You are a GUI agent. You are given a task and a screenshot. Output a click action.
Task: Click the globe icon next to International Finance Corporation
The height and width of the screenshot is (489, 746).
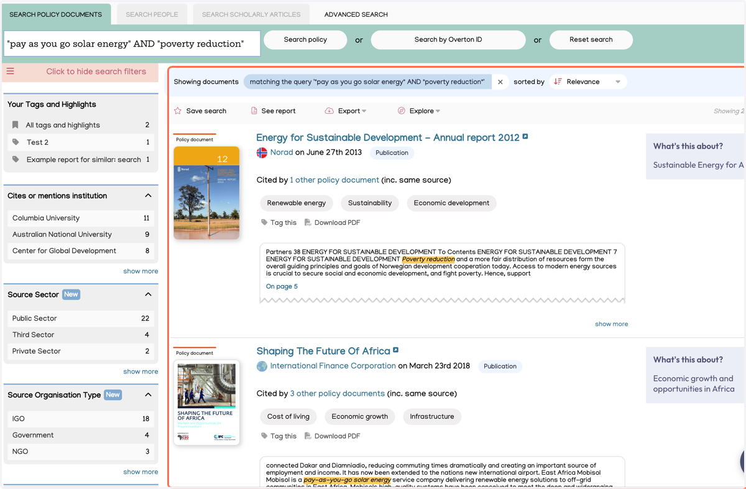262,366
